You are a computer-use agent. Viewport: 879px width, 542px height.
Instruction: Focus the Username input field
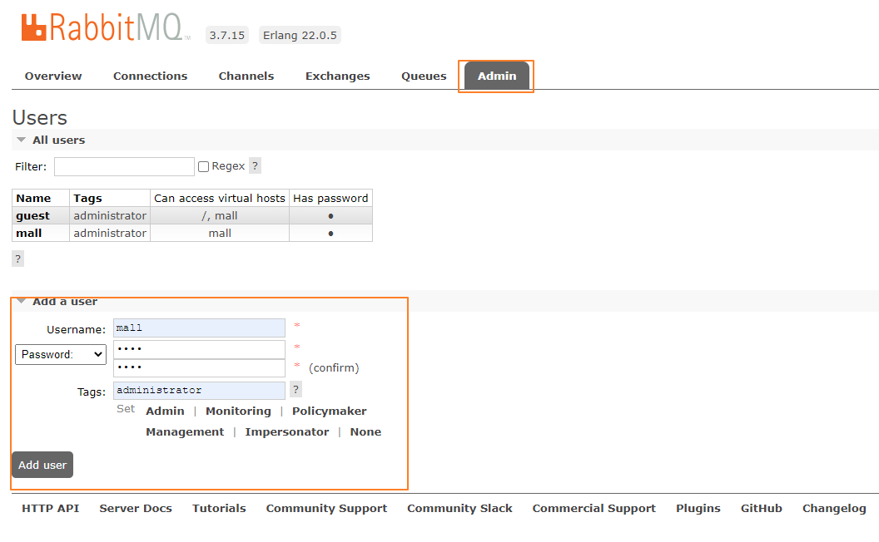199,328
